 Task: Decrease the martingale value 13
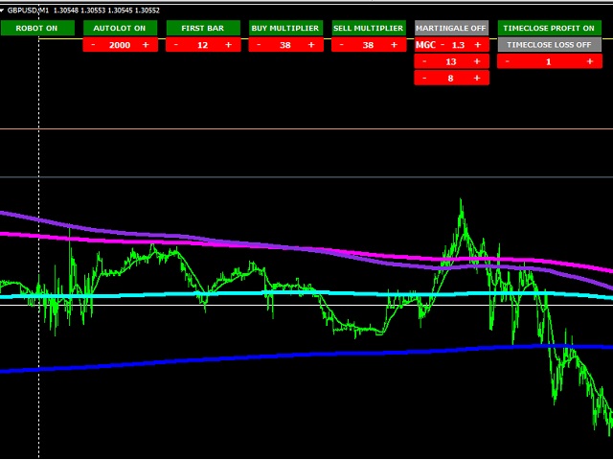(x=424, y=61)
